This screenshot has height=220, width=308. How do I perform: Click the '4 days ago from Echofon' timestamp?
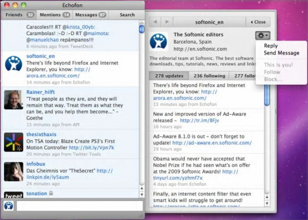(x=180, y=184)
